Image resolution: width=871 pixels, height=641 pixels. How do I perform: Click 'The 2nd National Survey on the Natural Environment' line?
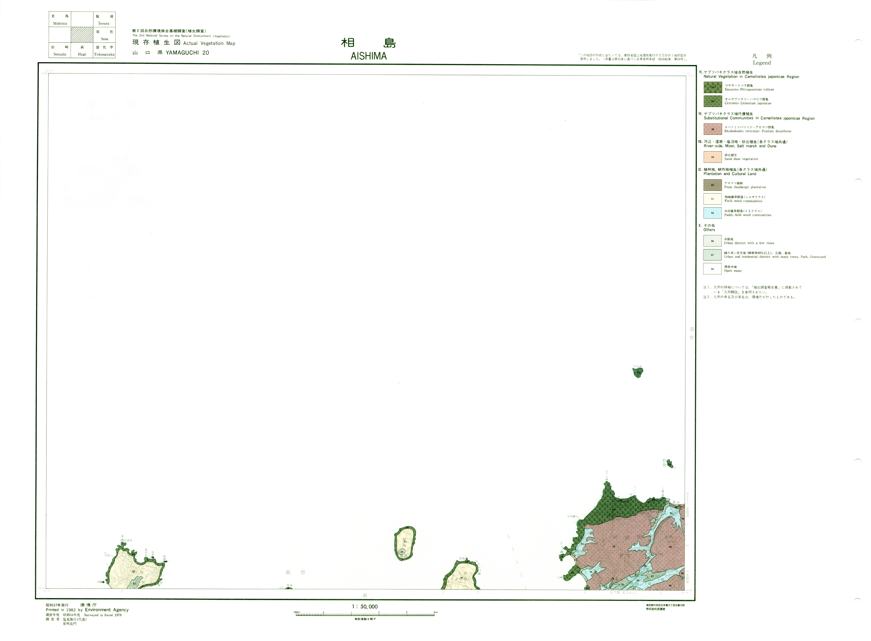181,36
